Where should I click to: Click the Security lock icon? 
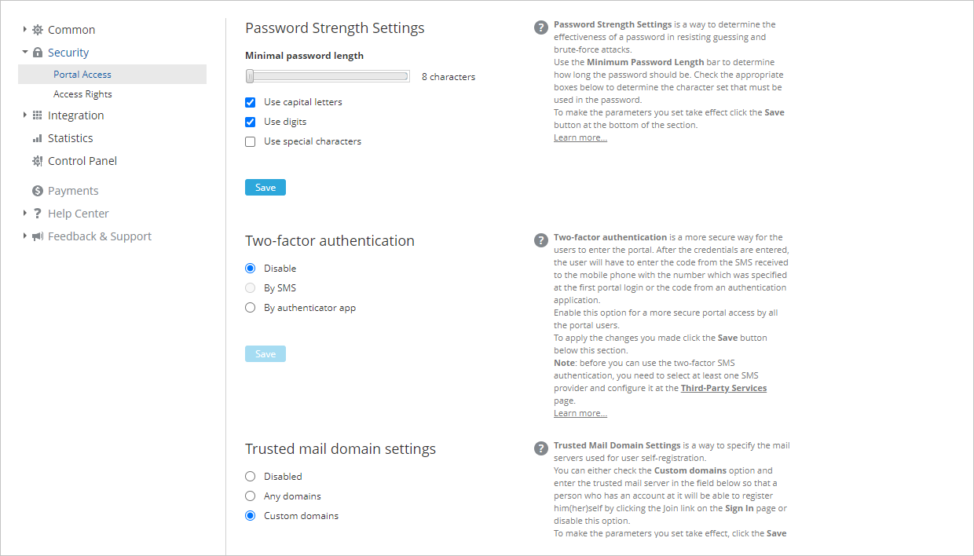click(38, 52)
